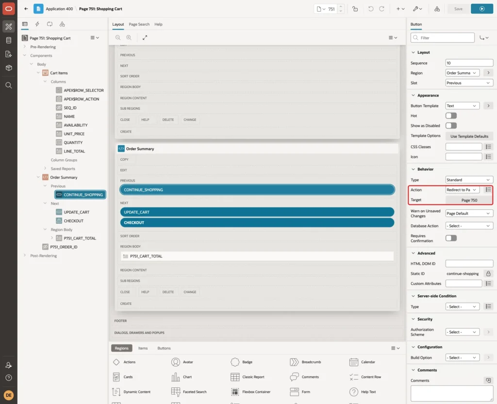The height and width of the screenshot is (404, 497).
Task: Click the property Filter search field
Action: (x=443, y=38)
